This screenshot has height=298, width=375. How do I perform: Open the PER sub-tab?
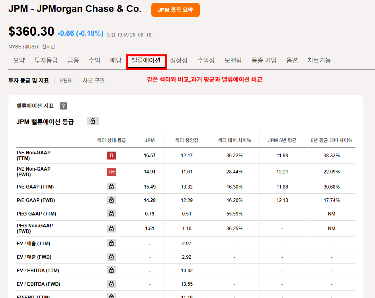pyautogui.click(x=66, y=81)
